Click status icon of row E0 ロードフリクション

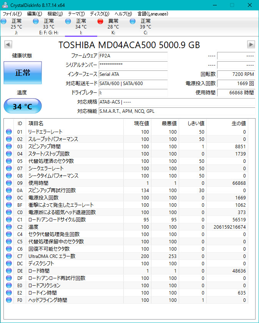coord(9,285)
